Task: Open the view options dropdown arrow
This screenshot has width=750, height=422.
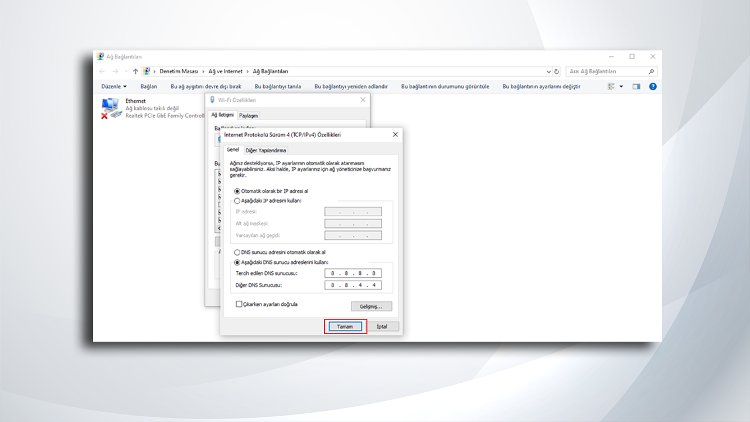Action: (621, 86)
